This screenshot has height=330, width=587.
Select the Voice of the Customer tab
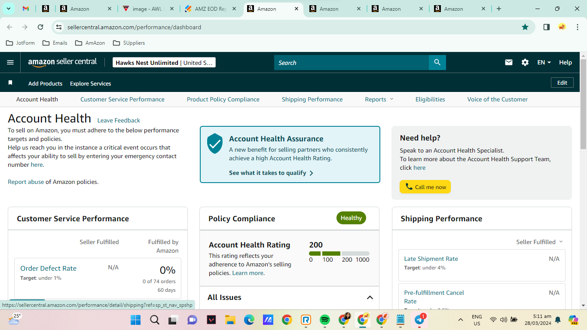click(x=498, y=99)
